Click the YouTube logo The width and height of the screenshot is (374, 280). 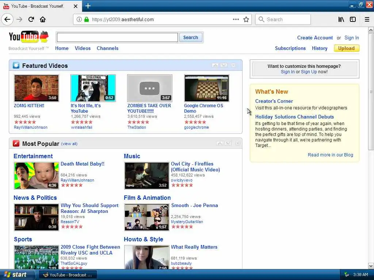click(x=28, y=37)
